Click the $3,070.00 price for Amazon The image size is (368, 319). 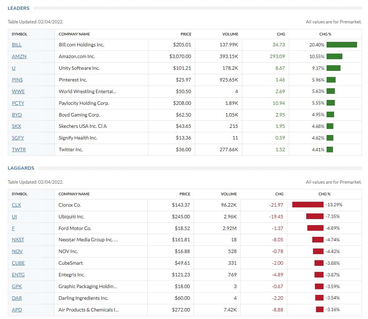tap(180, 57)
